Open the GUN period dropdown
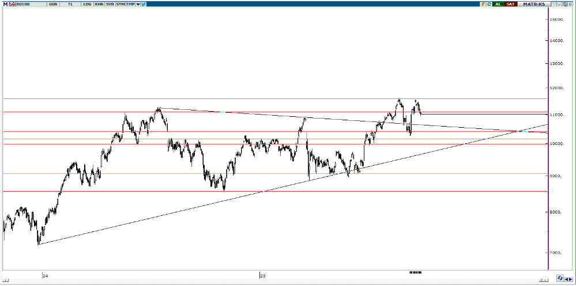Viewport: 576px width, 286px height. pyautogui.click(x=53, y=4)
